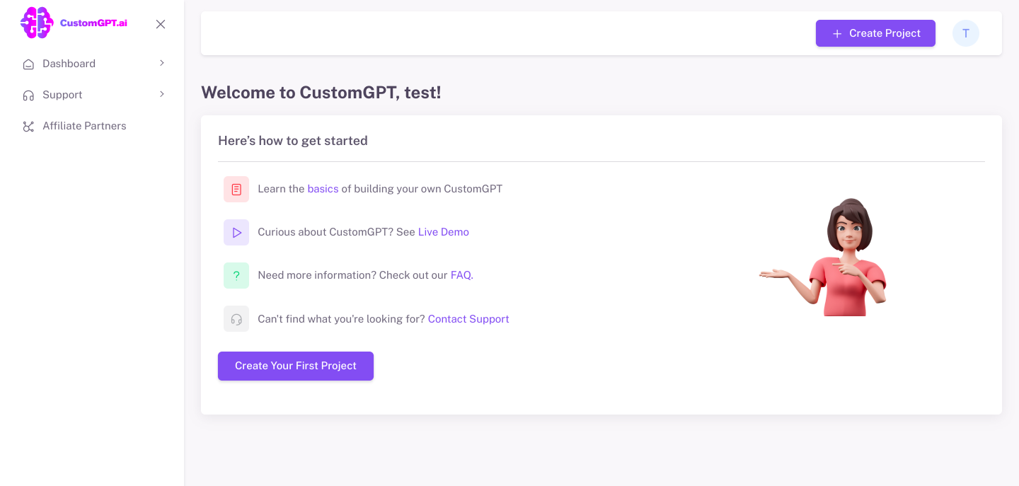The image size is (1019, 486).
Task: Click the Dashboard home icon
Action: pos(28,64)
